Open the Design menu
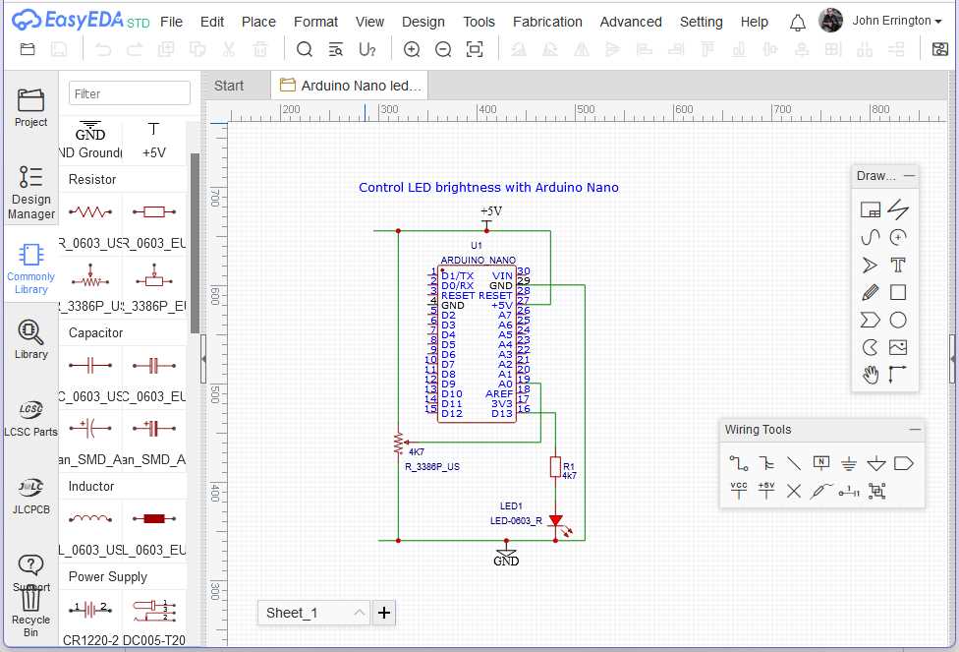959x652 pixels. pos(423,22)
